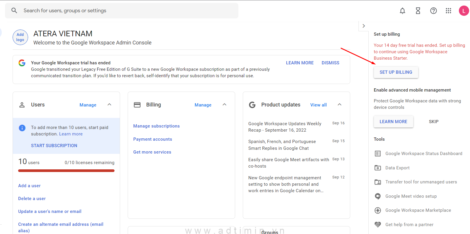Click Create an alternate email address link

point(61,228)
